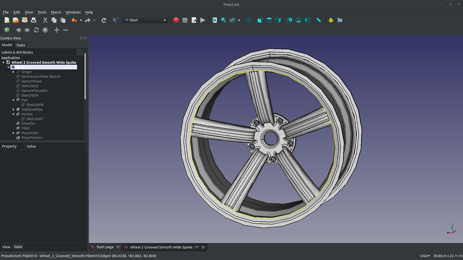The height and width of the screenshot is (260, 463).
Task: Select the Measure distance ruler icon
Action: (319, 20)
